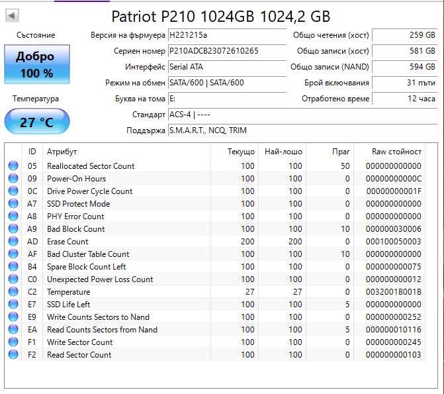Screen dimensions: 444x394
Task: Click the serial number field P210ADCB23072610265
Action: click(227, 51)
